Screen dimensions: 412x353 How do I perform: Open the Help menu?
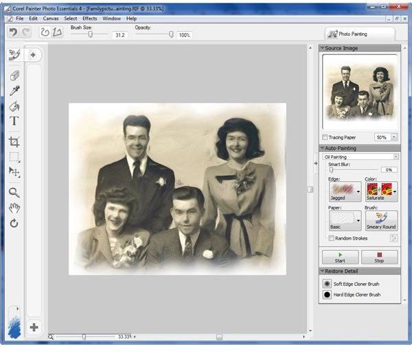coord(131,19)
